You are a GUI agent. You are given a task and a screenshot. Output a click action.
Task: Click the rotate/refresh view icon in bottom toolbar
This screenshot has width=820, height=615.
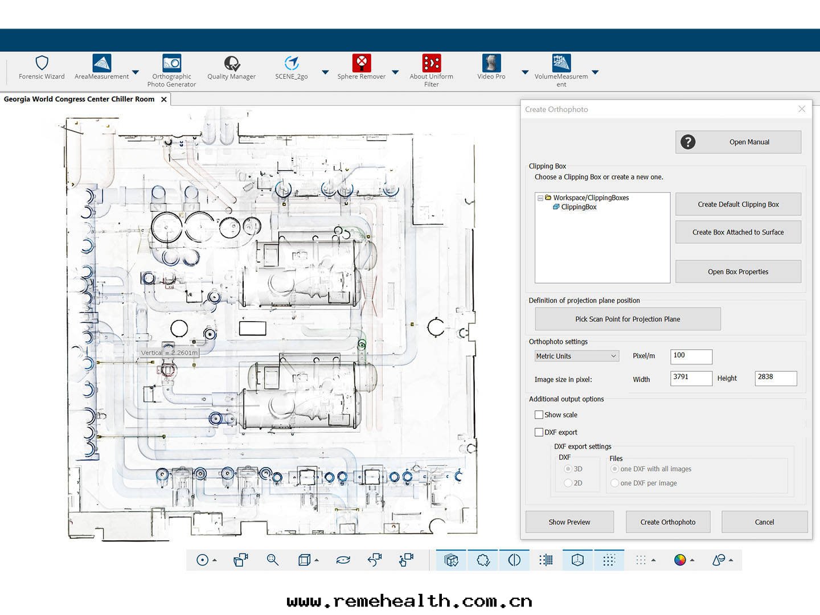coord(343,560)
